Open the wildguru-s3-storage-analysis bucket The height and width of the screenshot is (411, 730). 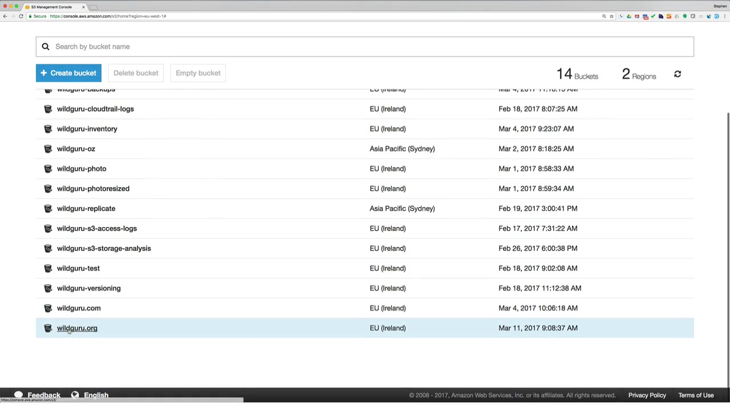104,249
